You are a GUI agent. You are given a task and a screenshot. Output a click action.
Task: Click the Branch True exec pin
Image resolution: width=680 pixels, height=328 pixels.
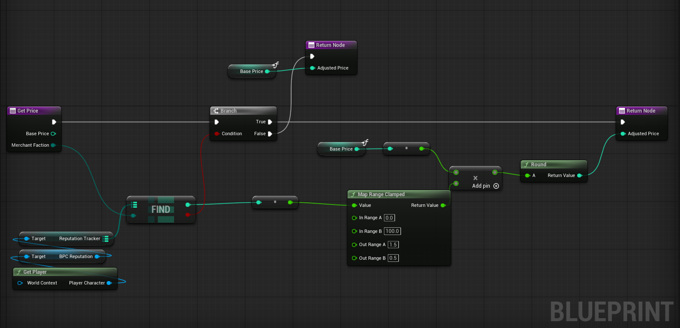[270, 122]
